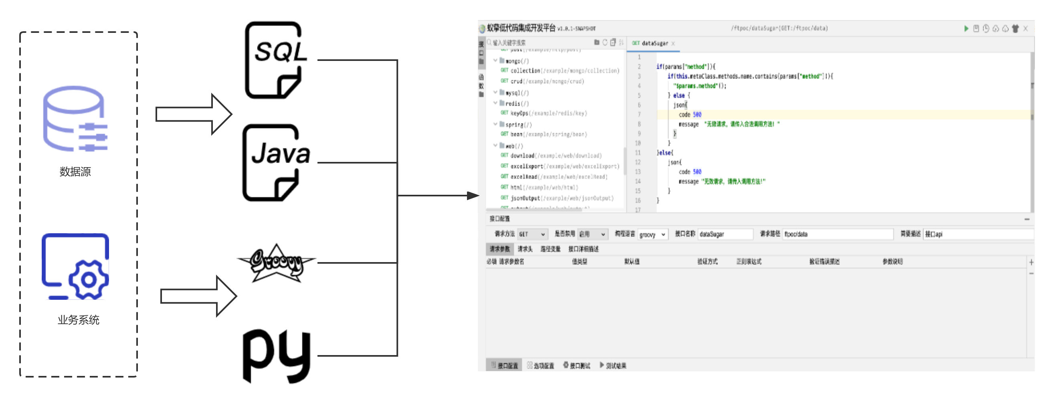
Task: Click the collapse-all icon above the tree
Action: [x=613, y=42]
